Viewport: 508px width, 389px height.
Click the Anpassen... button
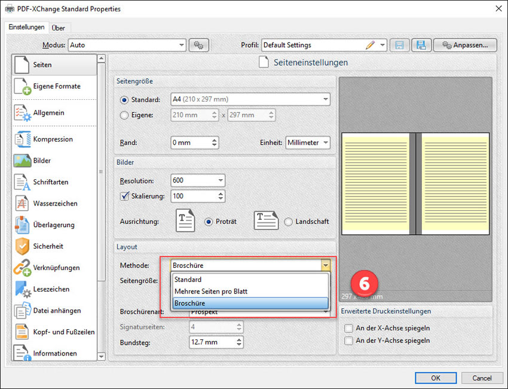(465, 45)
